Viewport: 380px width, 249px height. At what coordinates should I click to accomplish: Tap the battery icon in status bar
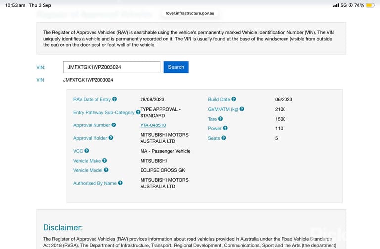tap(370, 5)
